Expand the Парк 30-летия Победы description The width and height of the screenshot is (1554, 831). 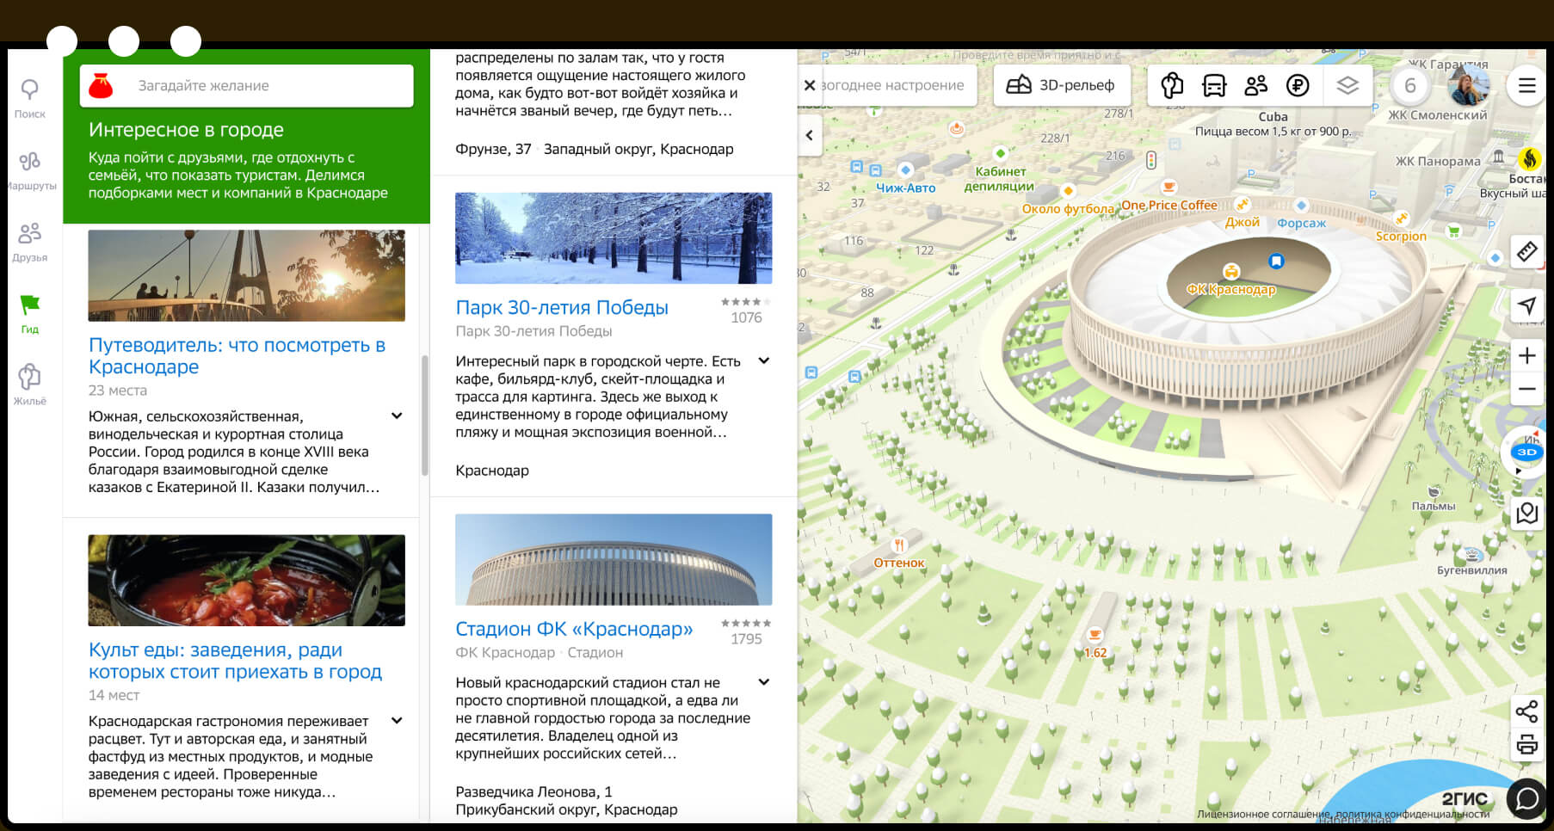[763, 360]
